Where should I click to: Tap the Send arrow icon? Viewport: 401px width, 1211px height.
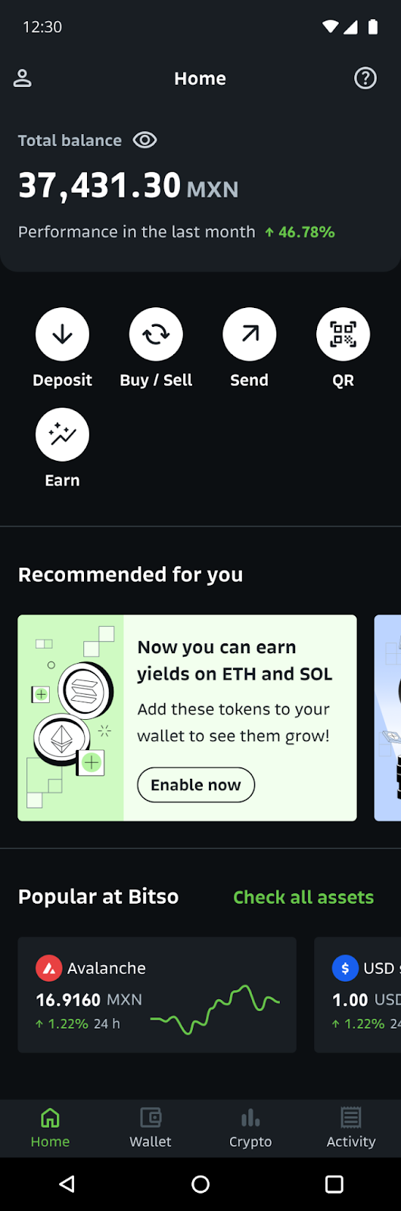coord(249,334)
